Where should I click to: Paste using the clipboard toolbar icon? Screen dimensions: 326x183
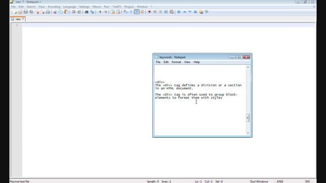point(66,12)
